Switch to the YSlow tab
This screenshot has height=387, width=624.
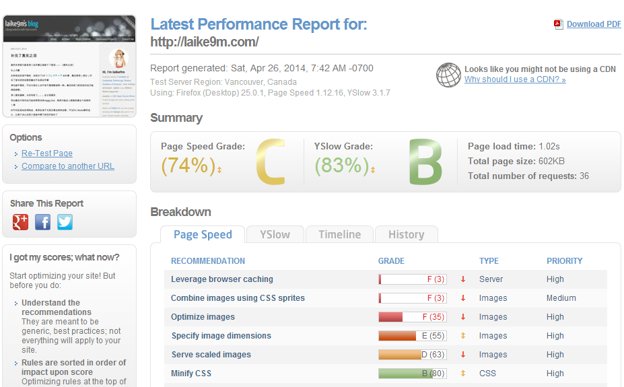[x=275, y=234]
